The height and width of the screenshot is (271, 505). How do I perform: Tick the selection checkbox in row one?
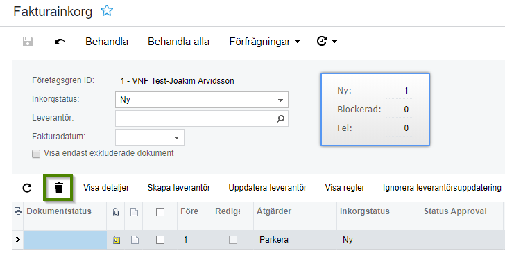160,240
